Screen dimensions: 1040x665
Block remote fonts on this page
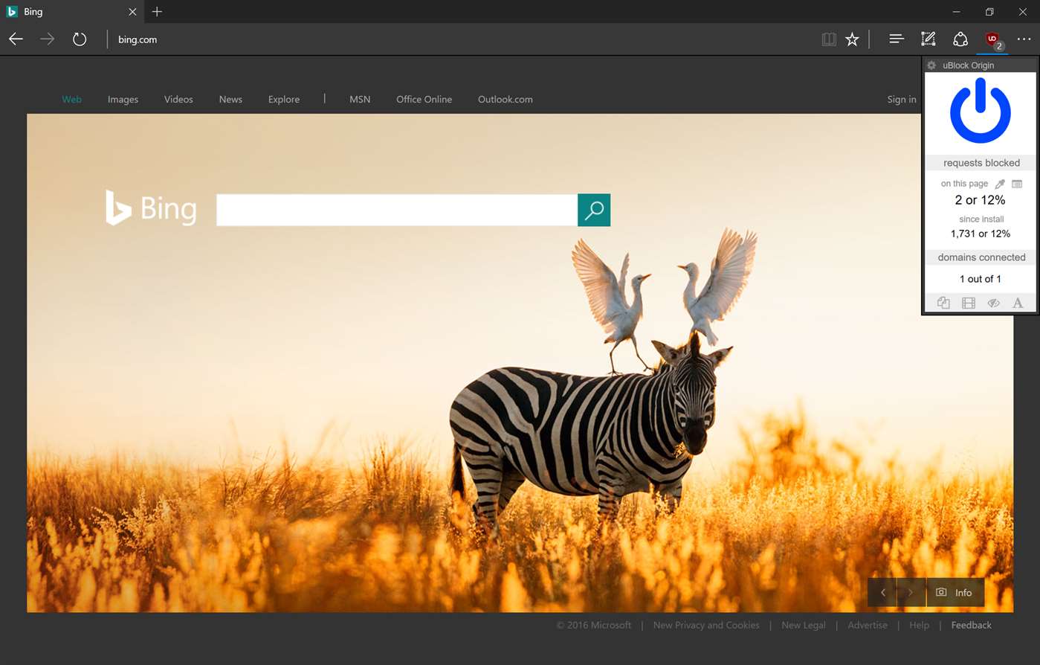tap(1017, 303)
